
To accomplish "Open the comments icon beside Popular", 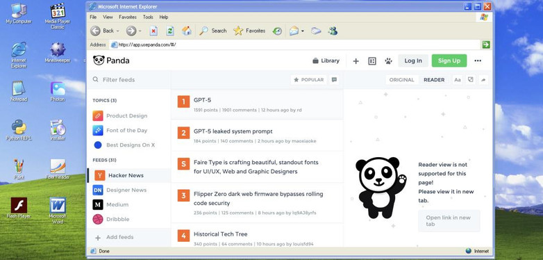I will click(x=334, y=80).
